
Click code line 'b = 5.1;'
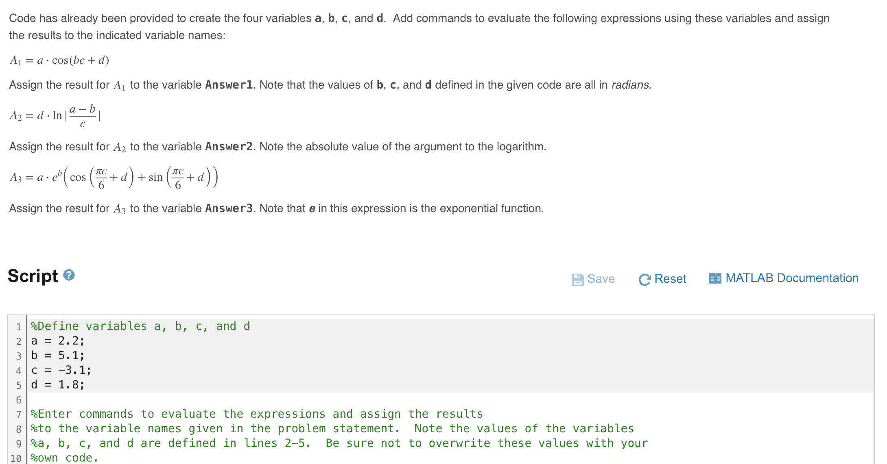57,355
